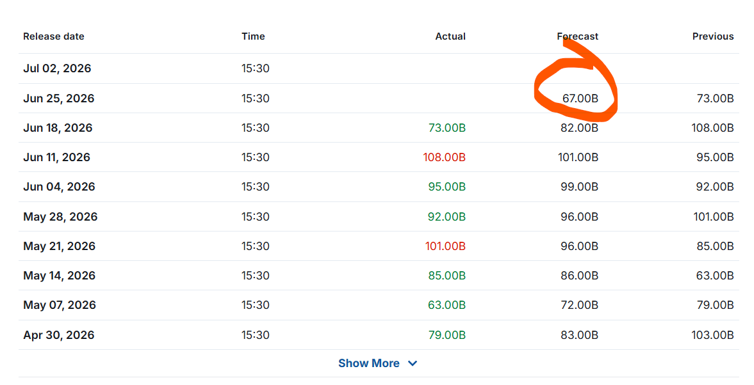Click the Previous column header
This screenshot has width=754, height=385.
click(x=712, y=36)
